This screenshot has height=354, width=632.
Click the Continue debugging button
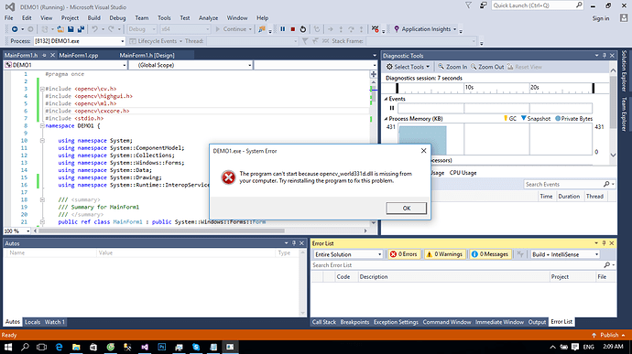point(234,29)
